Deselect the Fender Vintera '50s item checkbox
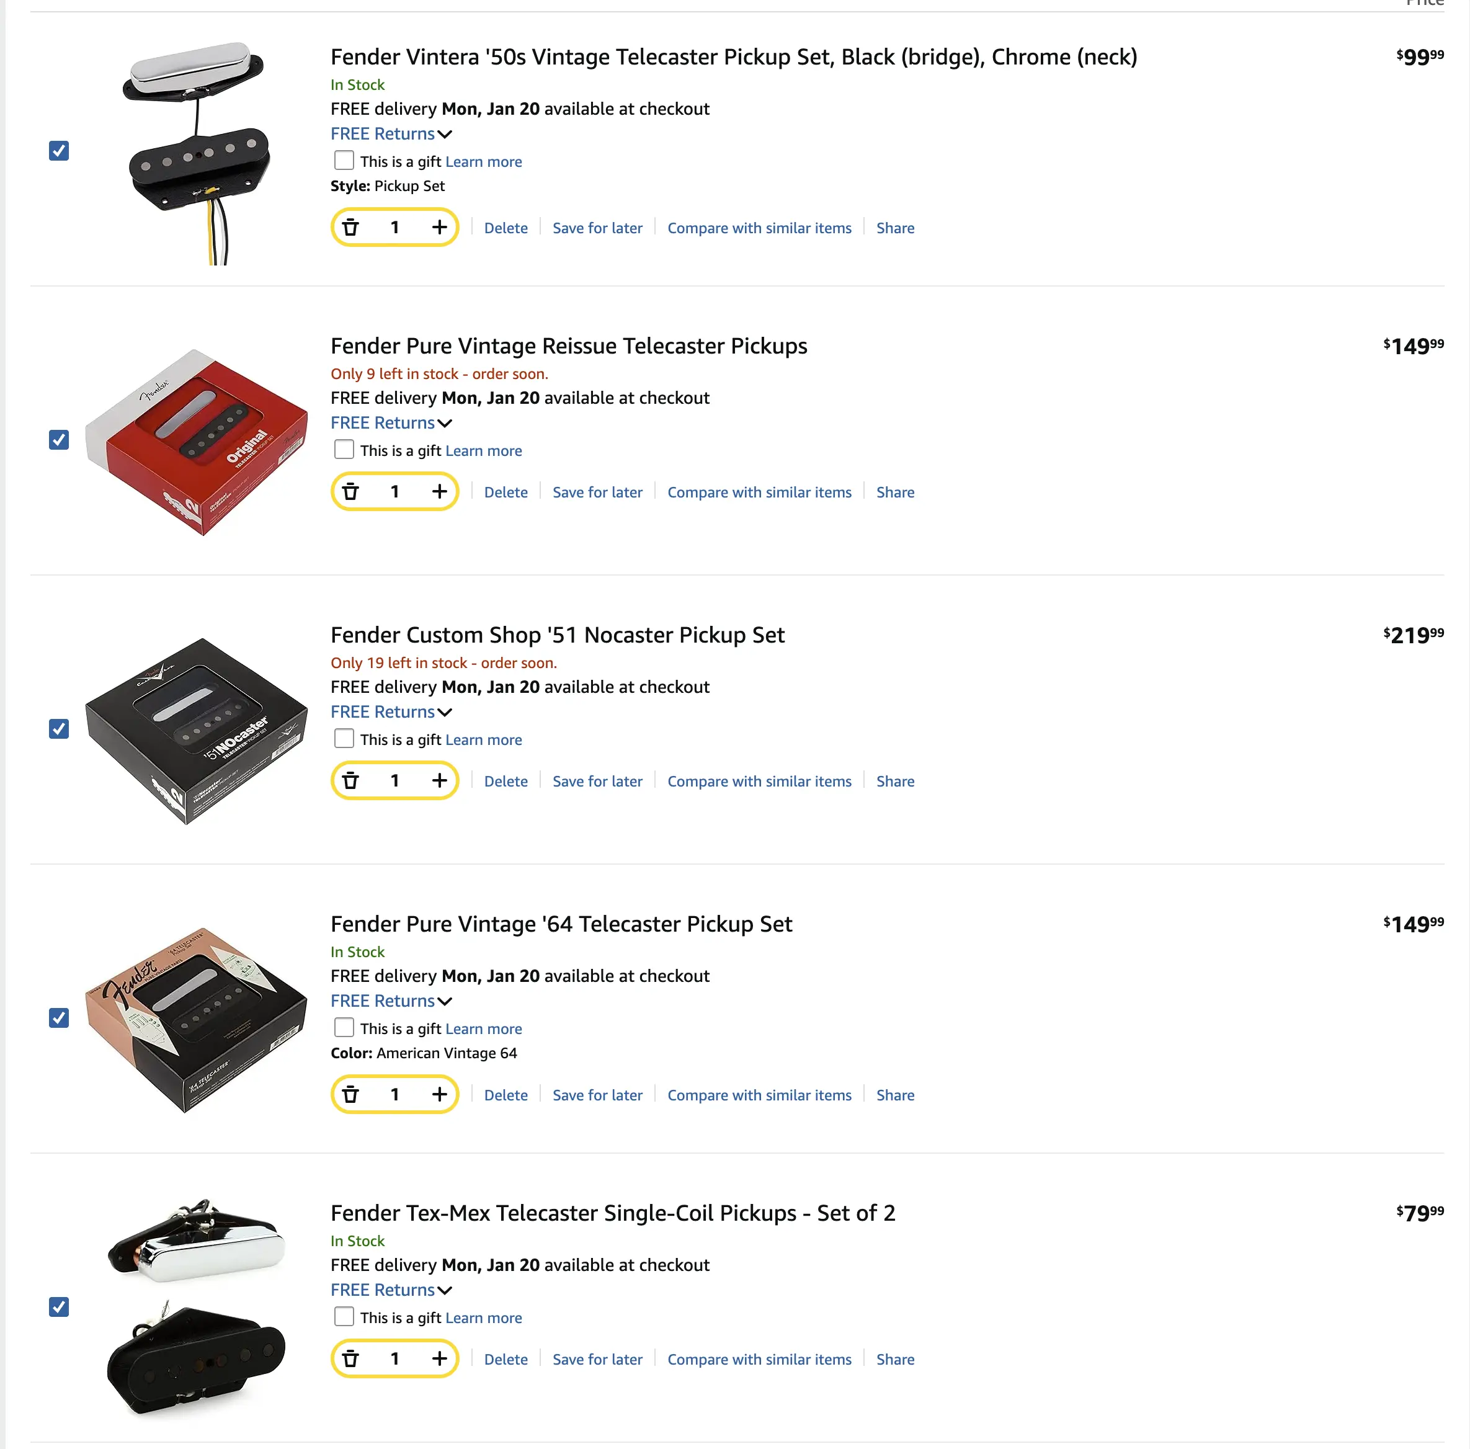This screenshot has width=1470, height=1449. click(x=58, y=151)
